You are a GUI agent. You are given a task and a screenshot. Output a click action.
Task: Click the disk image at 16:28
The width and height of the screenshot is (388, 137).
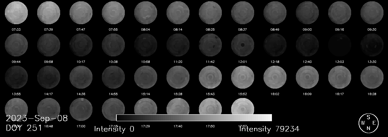[x=372, y=77]
